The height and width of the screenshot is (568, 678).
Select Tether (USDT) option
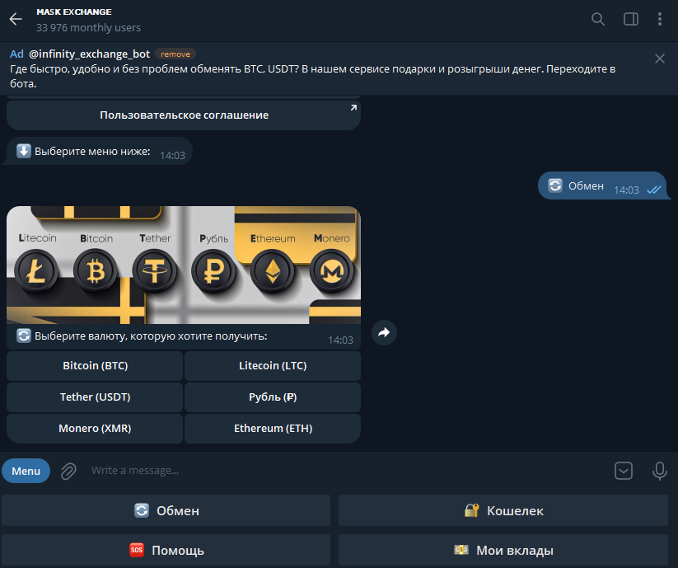click(x=95, y=397)
